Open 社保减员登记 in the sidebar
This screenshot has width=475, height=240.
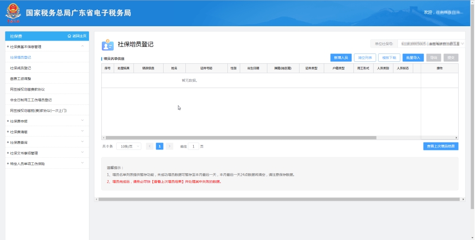click(21, 68)
